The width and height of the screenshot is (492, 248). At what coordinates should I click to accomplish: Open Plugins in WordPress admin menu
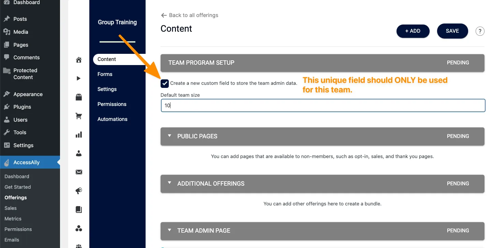click(x=22, y=107)
